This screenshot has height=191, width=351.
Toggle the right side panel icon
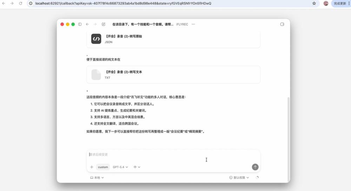point(282,24)
